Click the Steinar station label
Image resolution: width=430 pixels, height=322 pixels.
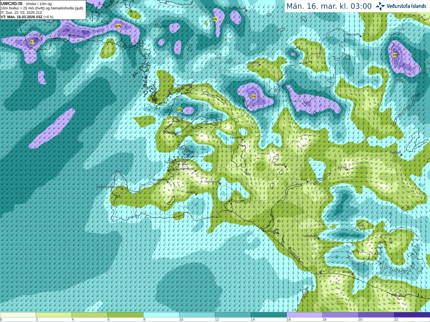click(347, 272)
